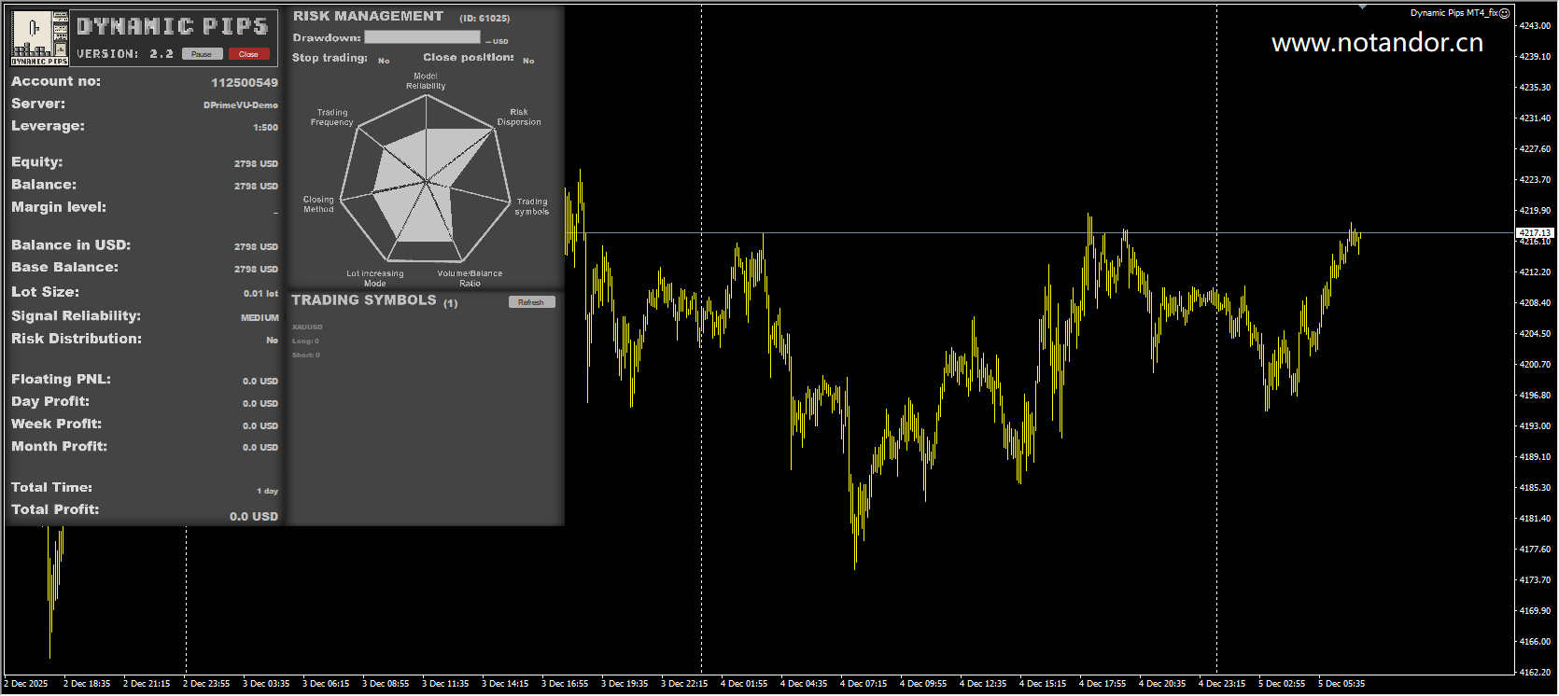Click the Floating PNL label
The image size is (1559, 696).
tap(61, 380)
